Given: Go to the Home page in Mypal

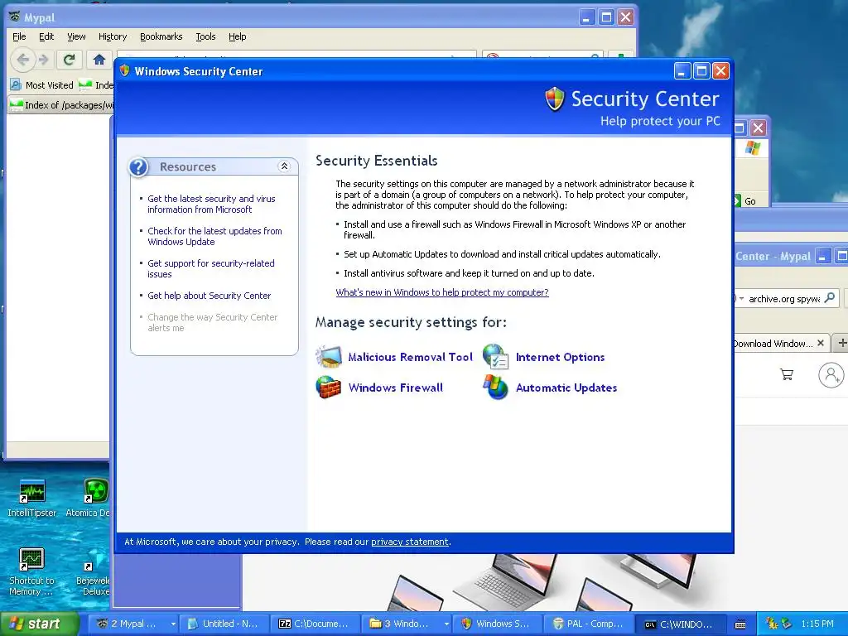Looking at the screenshot, I should tap(99, 59).
